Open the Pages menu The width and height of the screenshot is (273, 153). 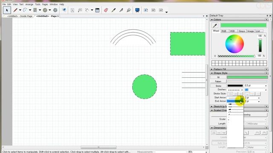click(x=45, y=4)
